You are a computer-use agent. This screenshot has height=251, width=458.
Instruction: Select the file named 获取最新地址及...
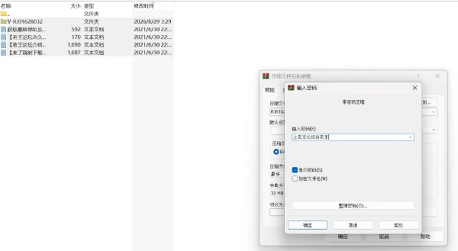pyautogui.click(x=27, y=29)
